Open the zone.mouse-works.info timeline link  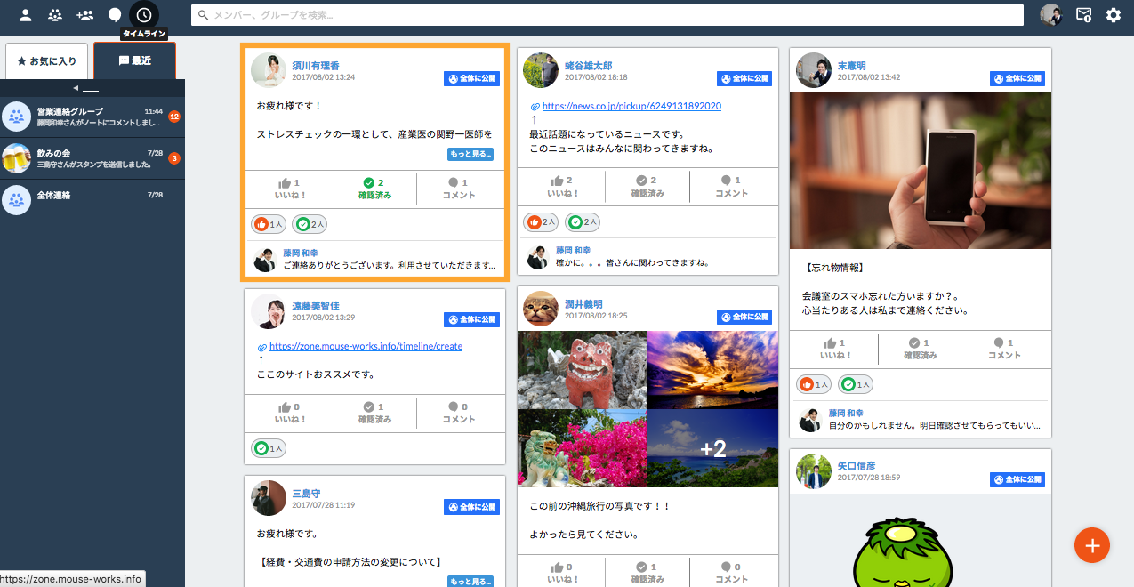click(x=366, y=347)
